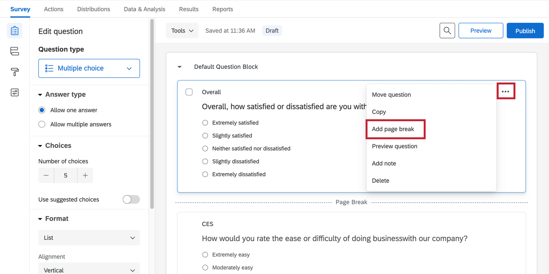Toggle the Use suggested choices switch
The width and height of the screenshot is (549, 274).
coord(131,200)
